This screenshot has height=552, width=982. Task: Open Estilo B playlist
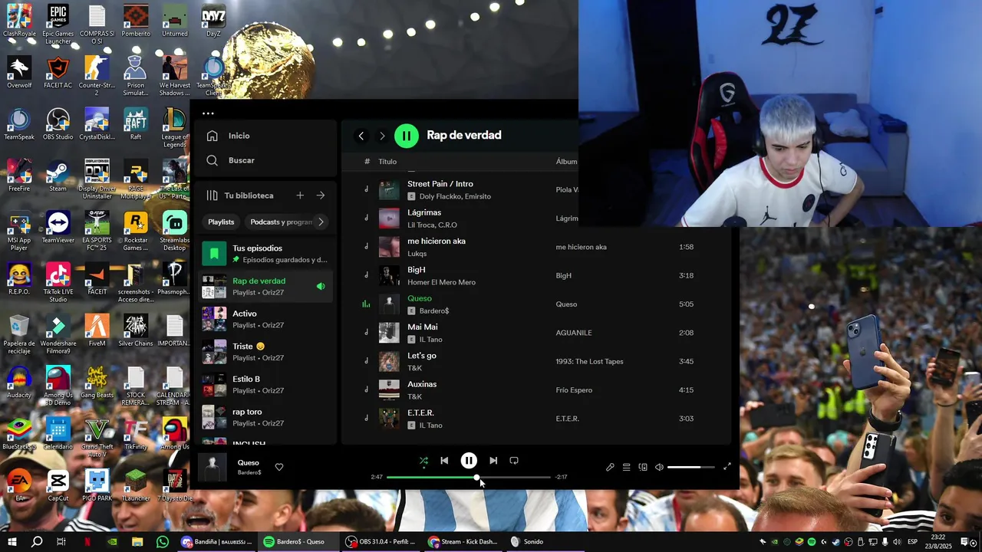click(266, 384)
